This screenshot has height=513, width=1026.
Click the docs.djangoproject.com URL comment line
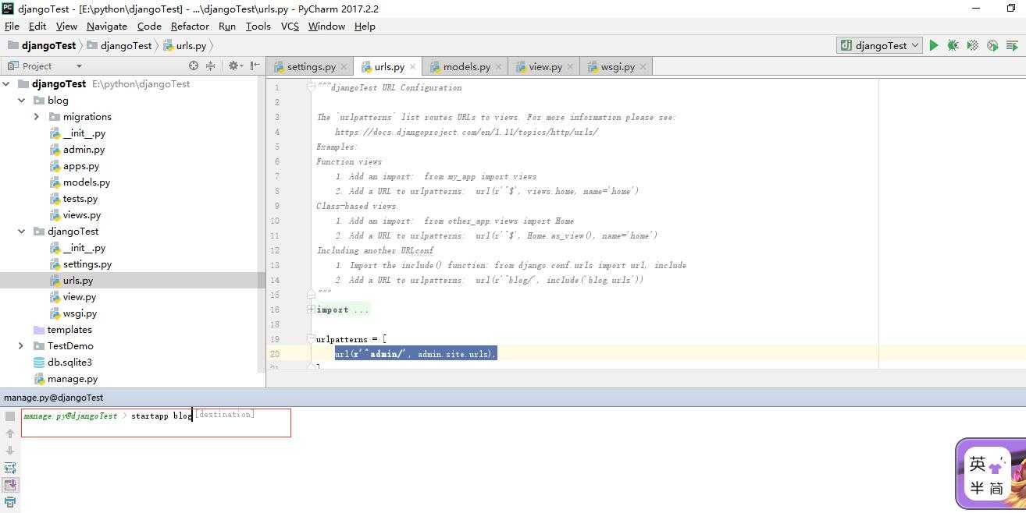pyautogui.click(x=467, y=132)
